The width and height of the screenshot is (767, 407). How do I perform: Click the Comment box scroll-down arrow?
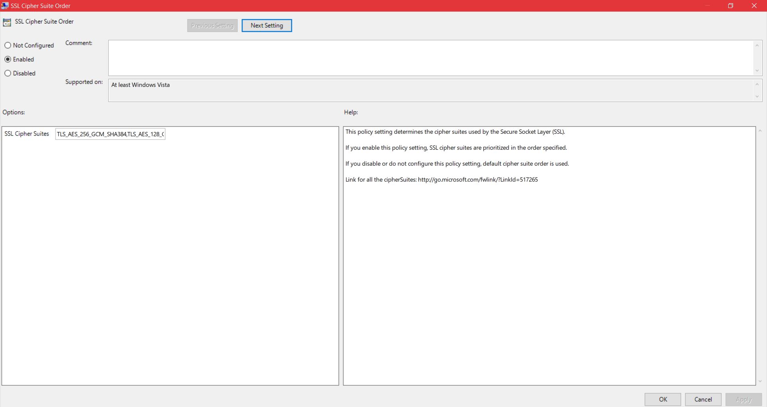[x=757, y=71]
